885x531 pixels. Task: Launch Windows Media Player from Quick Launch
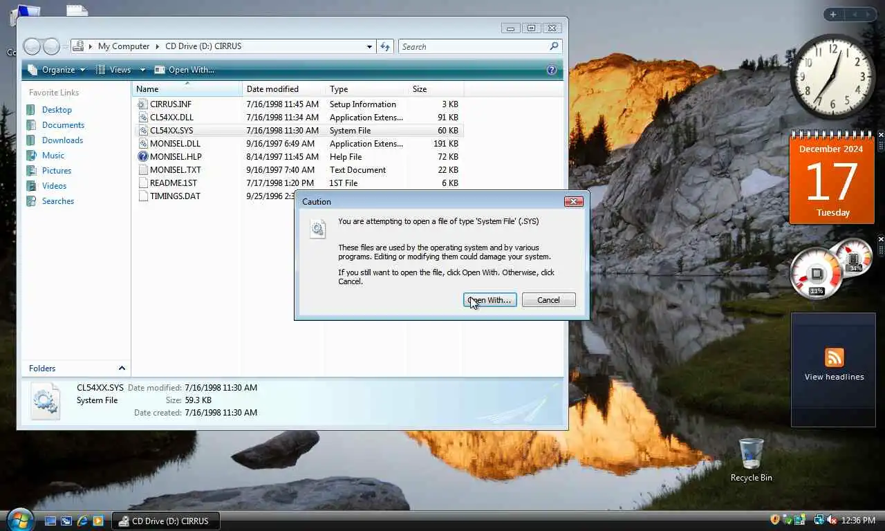(x=98, y=521)
